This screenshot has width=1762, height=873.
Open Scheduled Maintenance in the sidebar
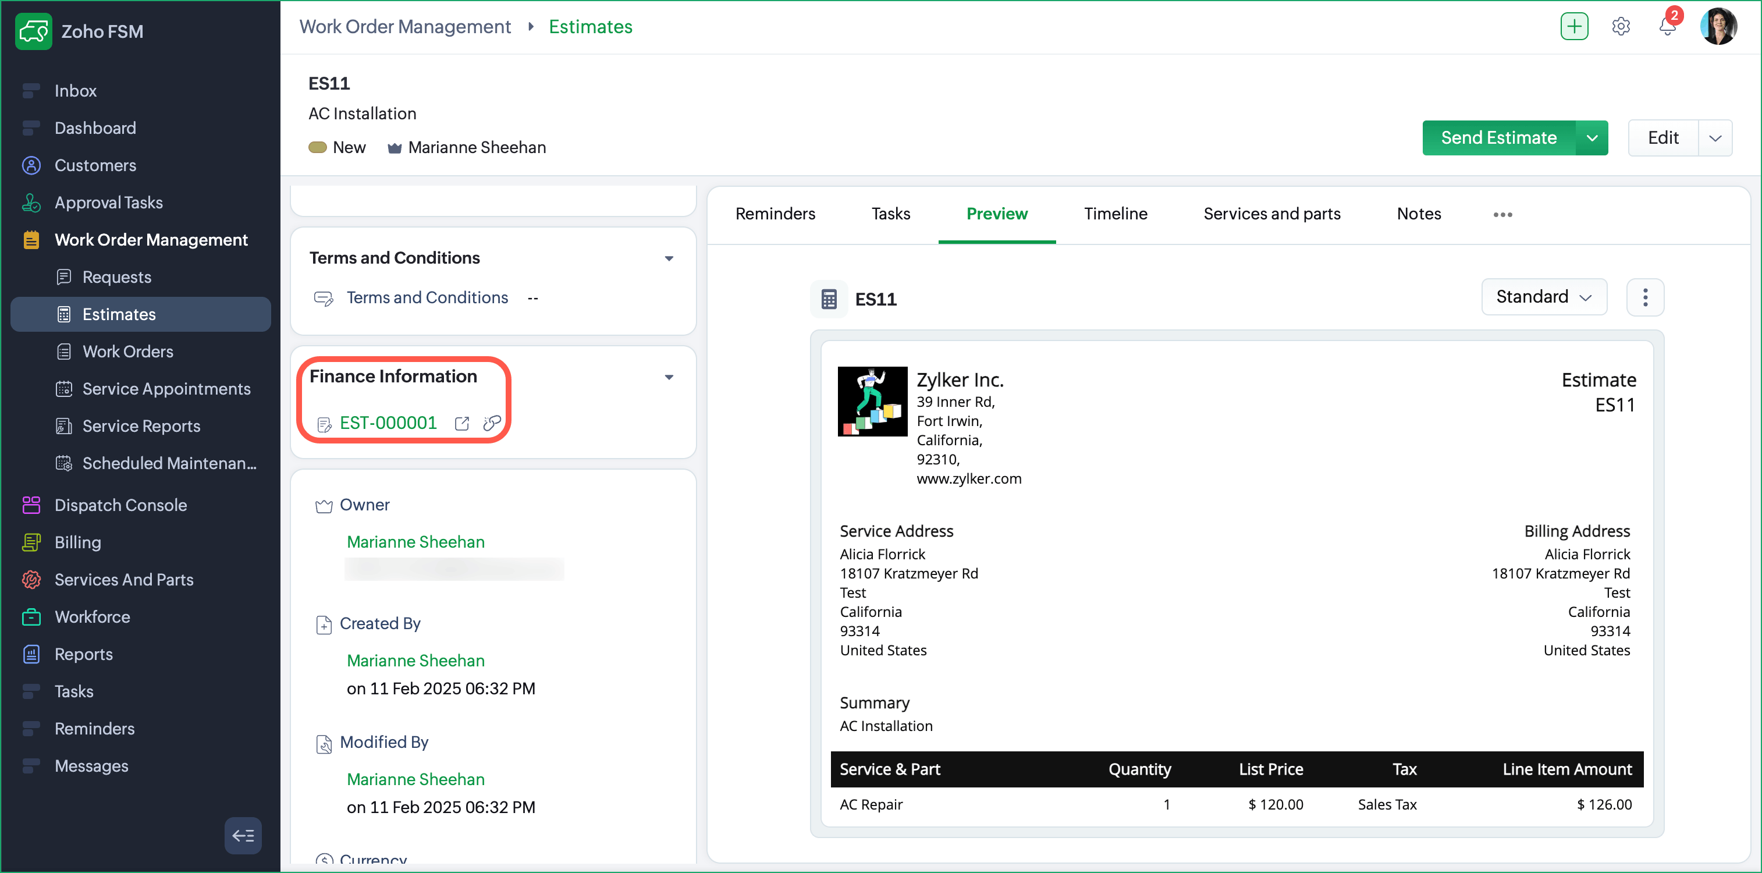(169, 463)
